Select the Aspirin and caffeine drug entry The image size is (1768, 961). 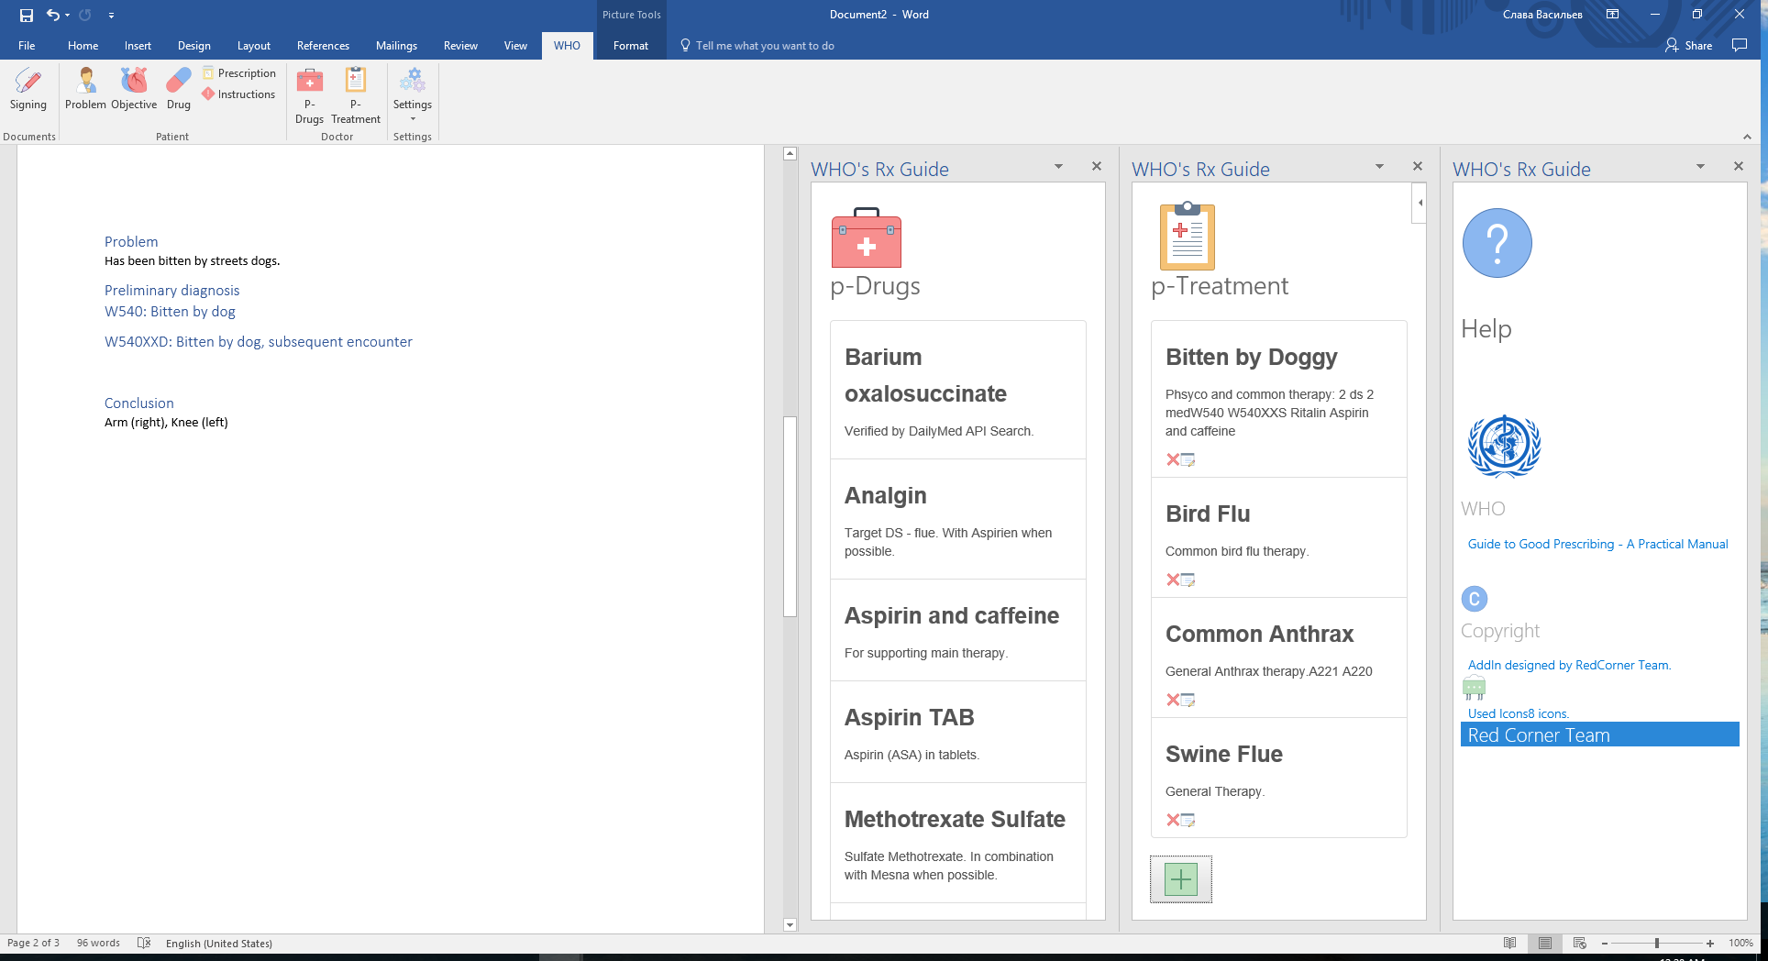pyautogui.click(x=958, y=630)
